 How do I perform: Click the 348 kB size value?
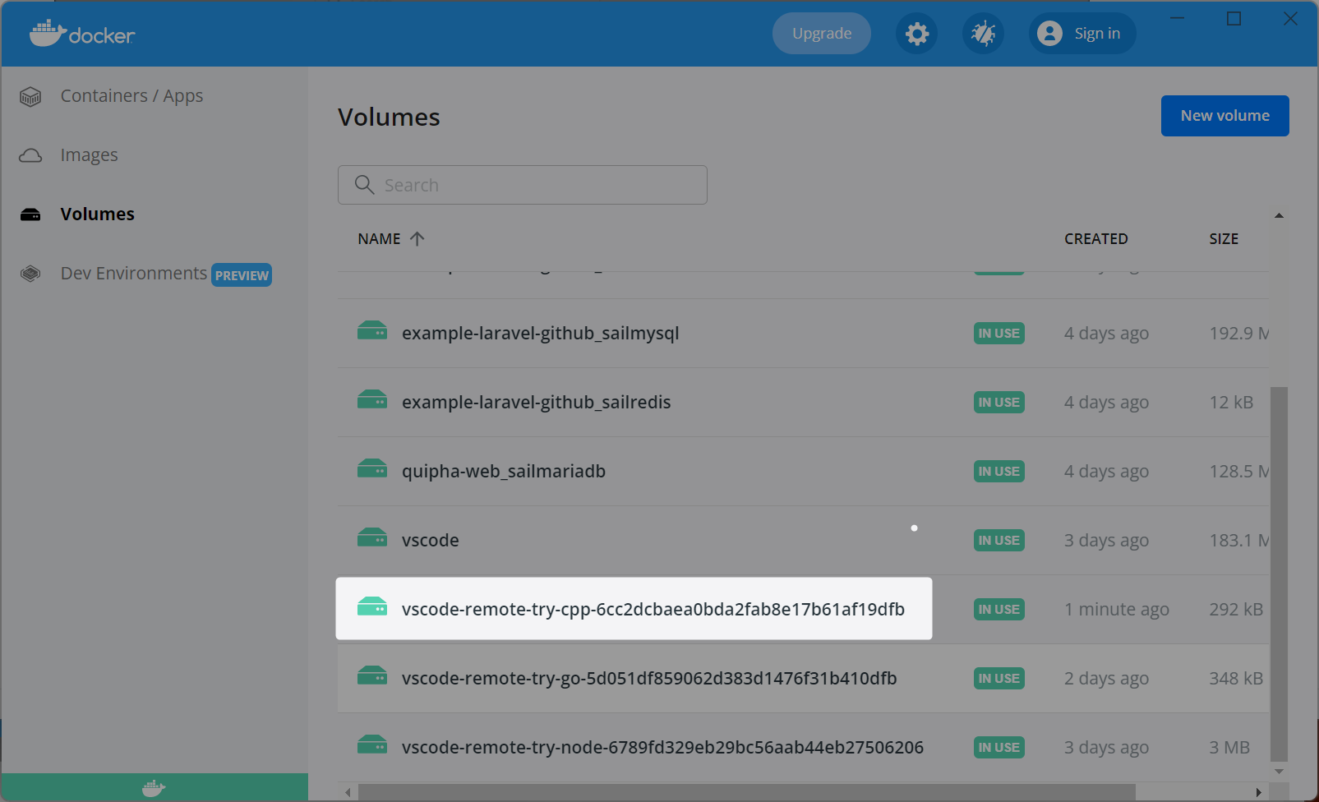pyautogui.click(x=1236, y=679)
